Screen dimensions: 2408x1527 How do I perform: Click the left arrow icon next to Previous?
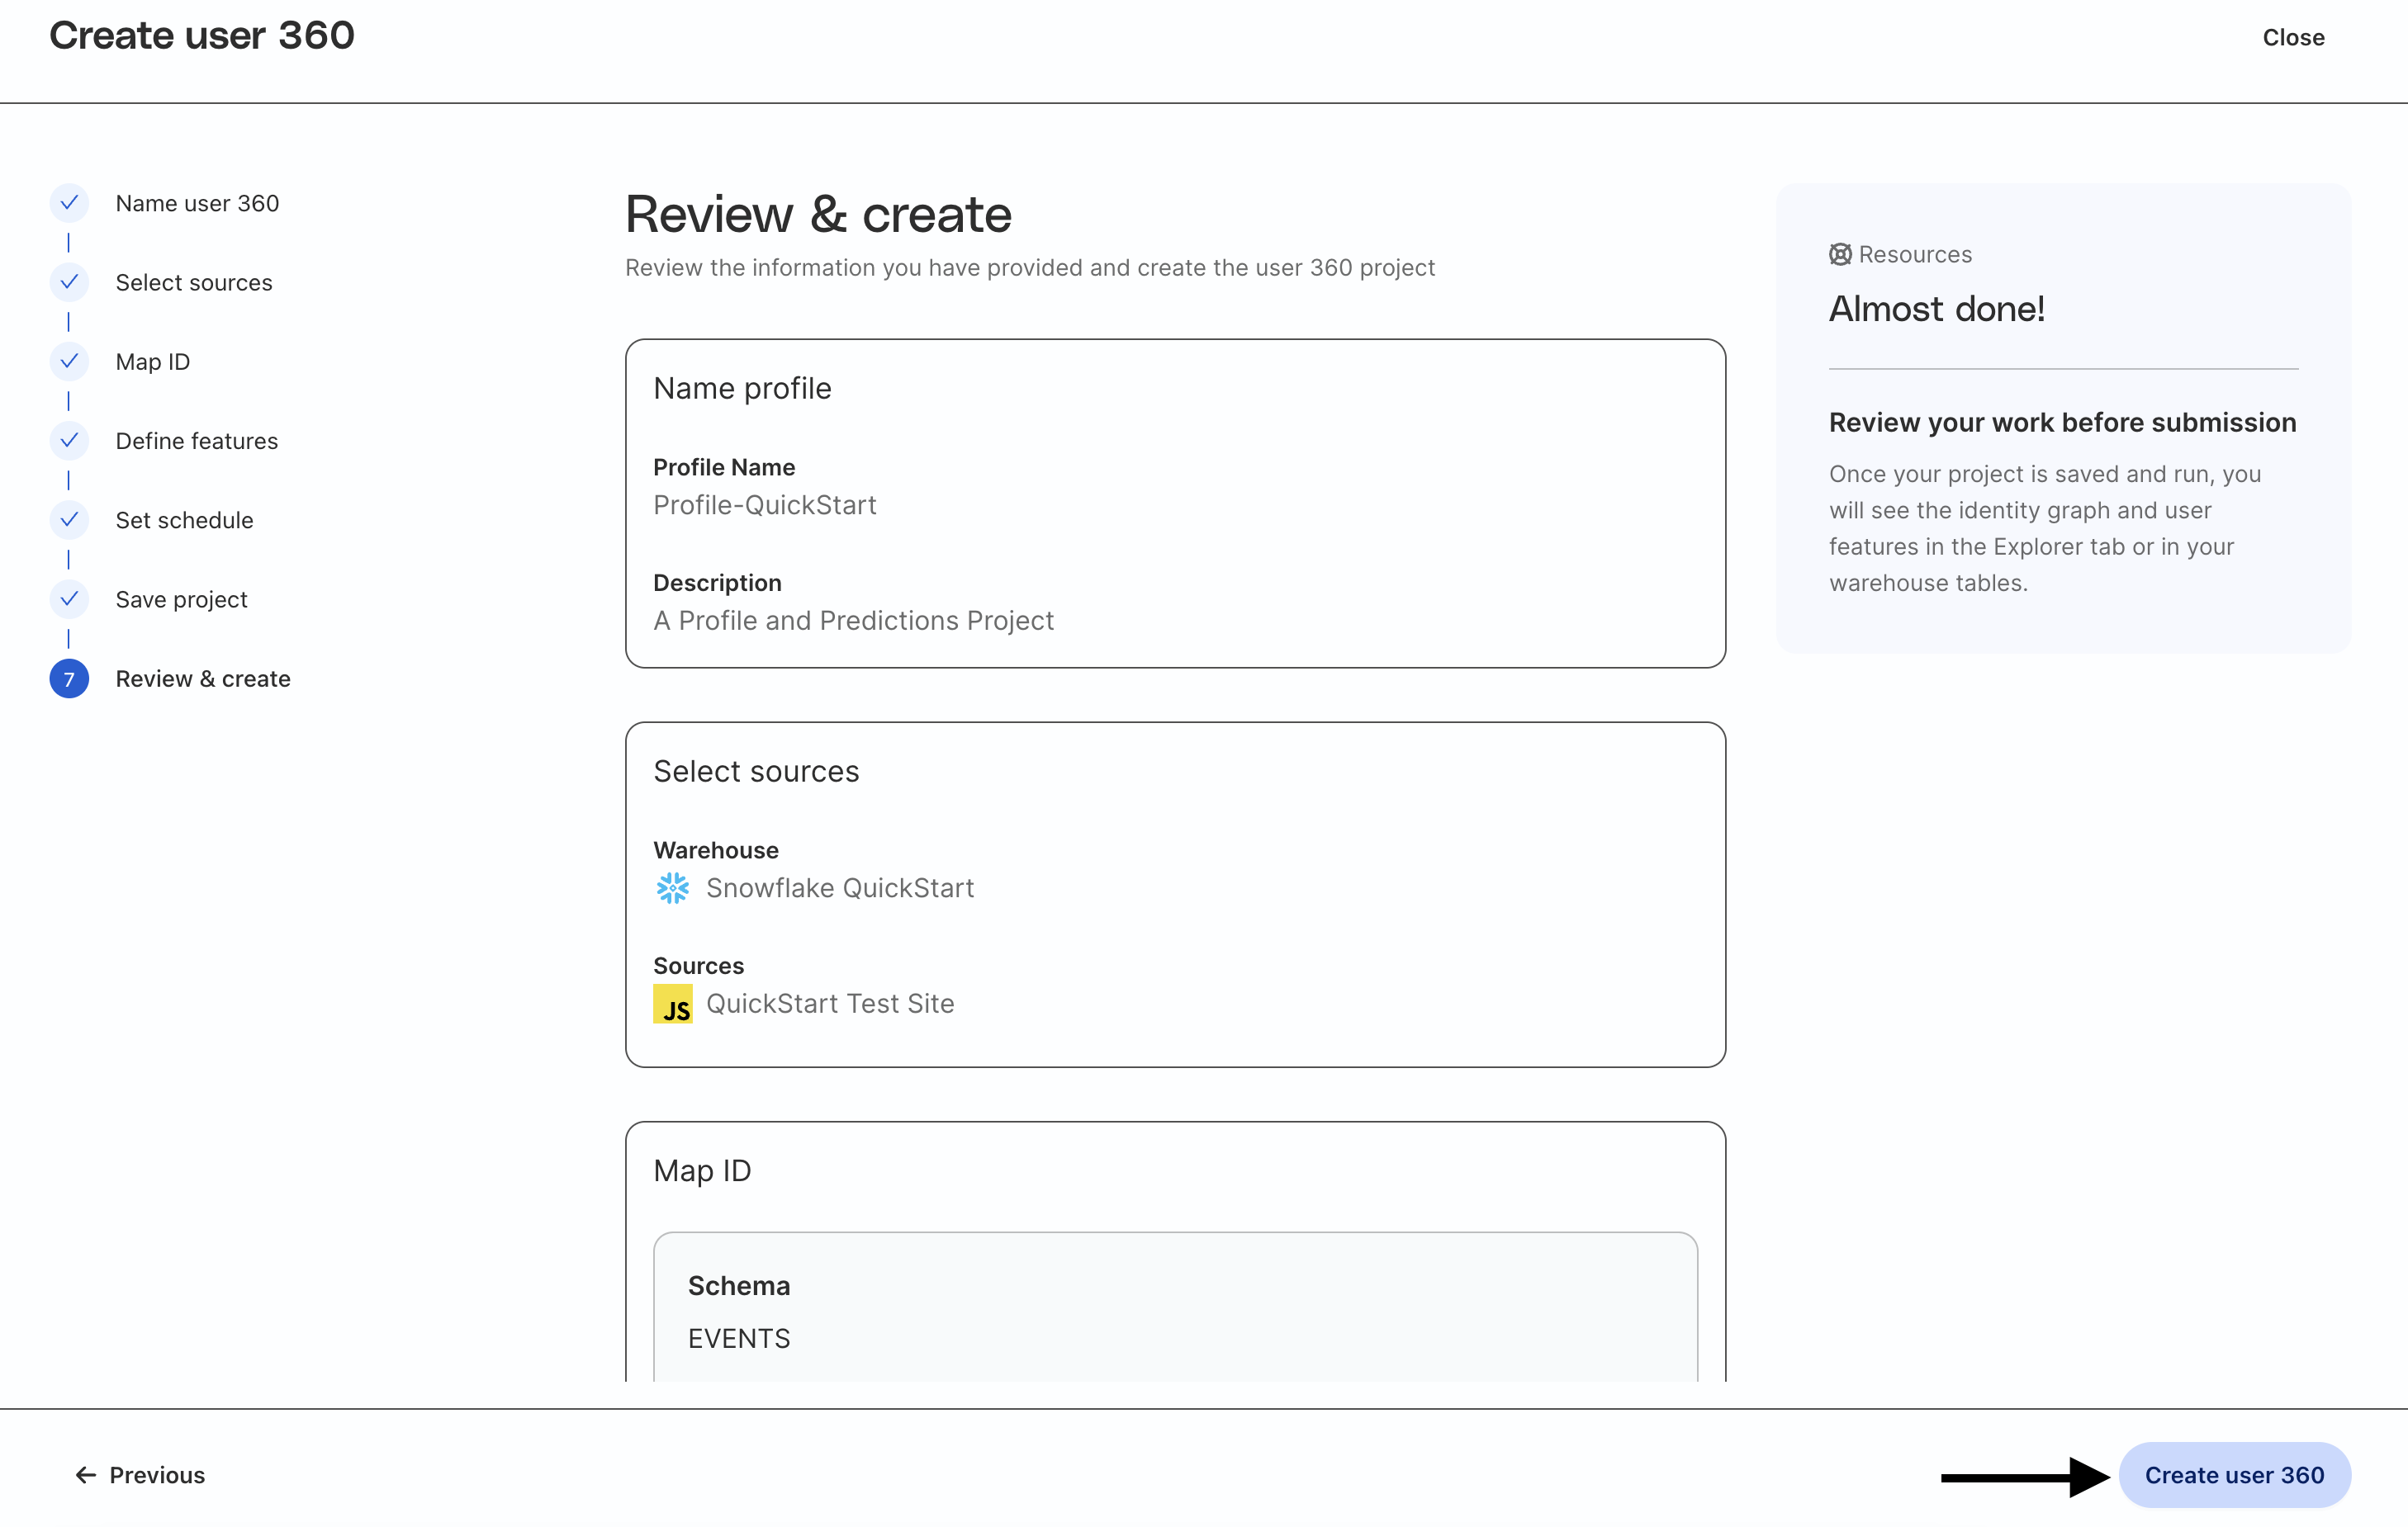pos(86,1475)
